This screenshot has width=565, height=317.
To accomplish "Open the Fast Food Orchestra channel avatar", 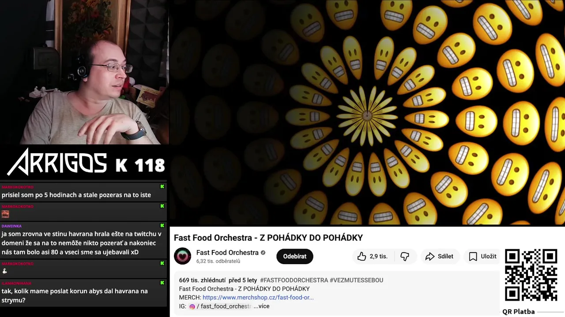I will point(182,256).
